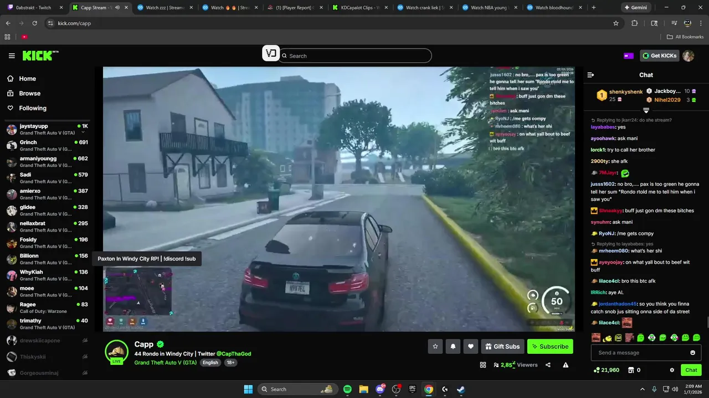Switch to Player Report tab
The height and width of the screenshot is (398, 709).
[x=294, y=8]
